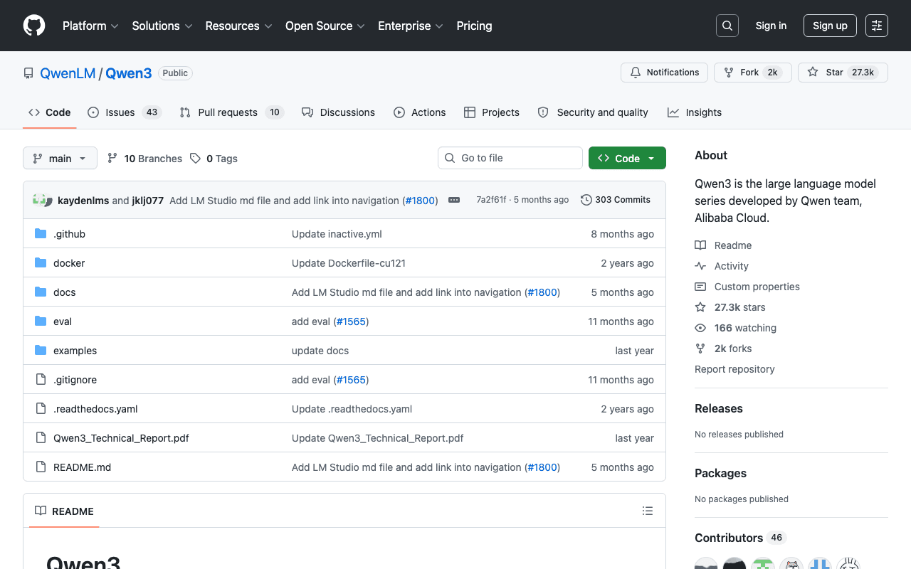Open the Pricing page

[474, 26]
